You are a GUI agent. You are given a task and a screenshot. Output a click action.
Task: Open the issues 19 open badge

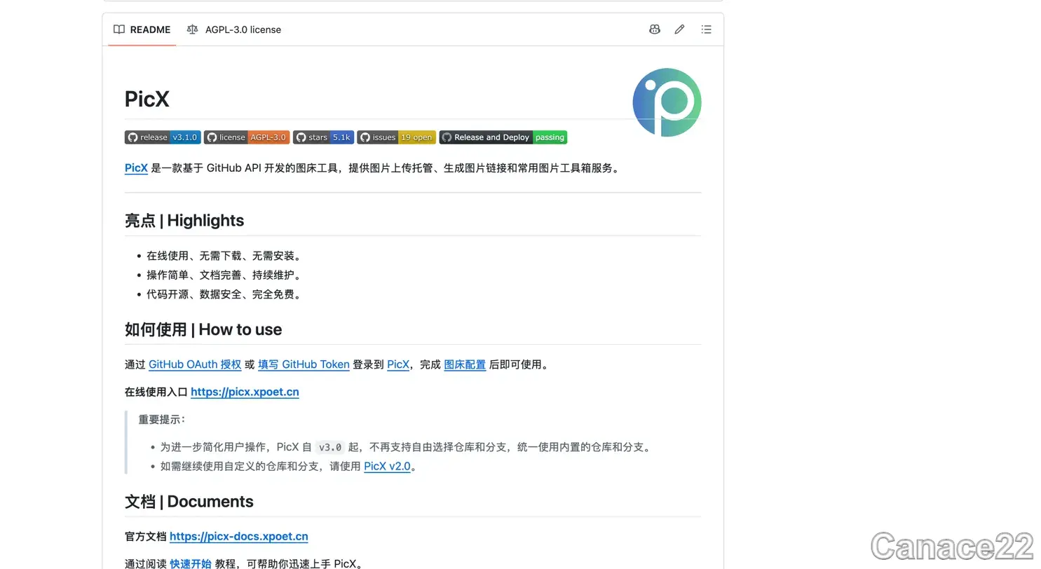pos(397,137)
